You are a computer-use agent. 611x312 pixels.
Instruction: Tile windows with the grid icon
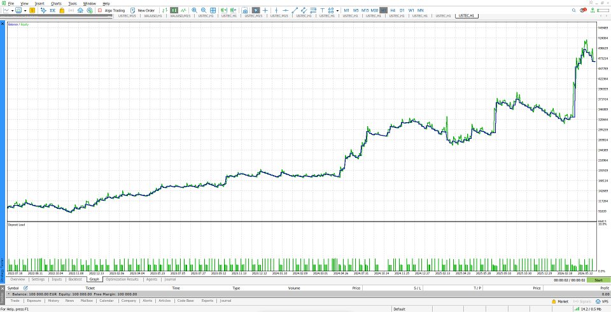pyautogui.click(x=213, y=10)
